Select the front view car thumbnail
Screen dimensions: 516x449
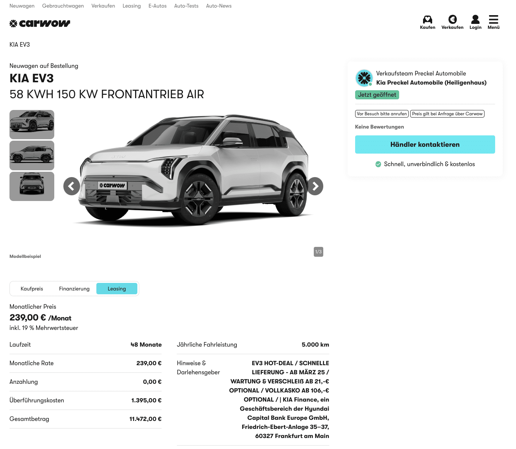click(32, 187)
